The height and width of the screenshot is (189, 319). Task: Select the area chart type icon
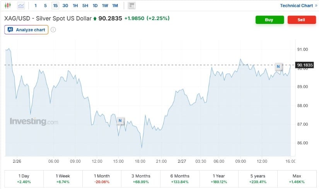[x=20, y=6]
